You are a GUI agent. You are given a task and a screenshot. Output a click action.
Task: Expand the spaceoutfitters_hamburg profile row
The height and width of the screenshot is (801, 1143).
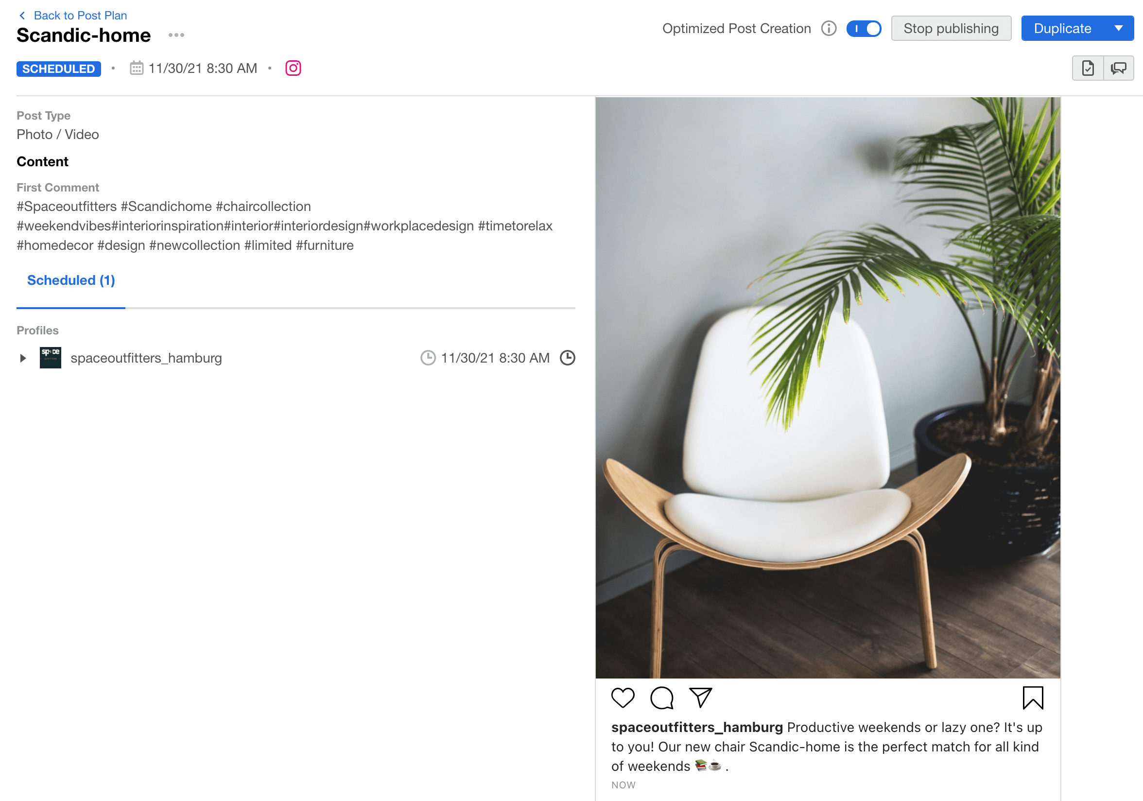pos(22,358)
